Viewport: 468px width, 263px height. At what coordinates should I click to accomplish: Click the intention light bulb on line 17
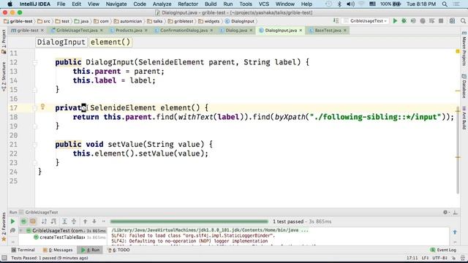tap(42, 107)
